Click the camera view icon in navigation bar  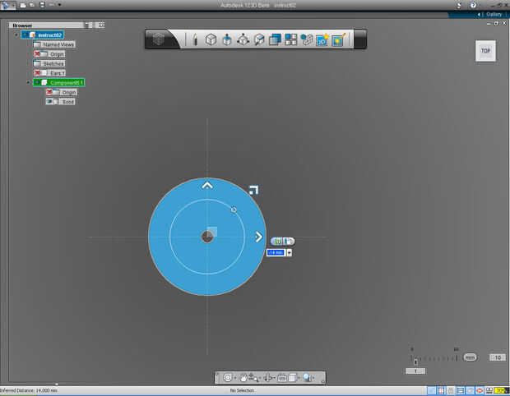pos(282,378)
